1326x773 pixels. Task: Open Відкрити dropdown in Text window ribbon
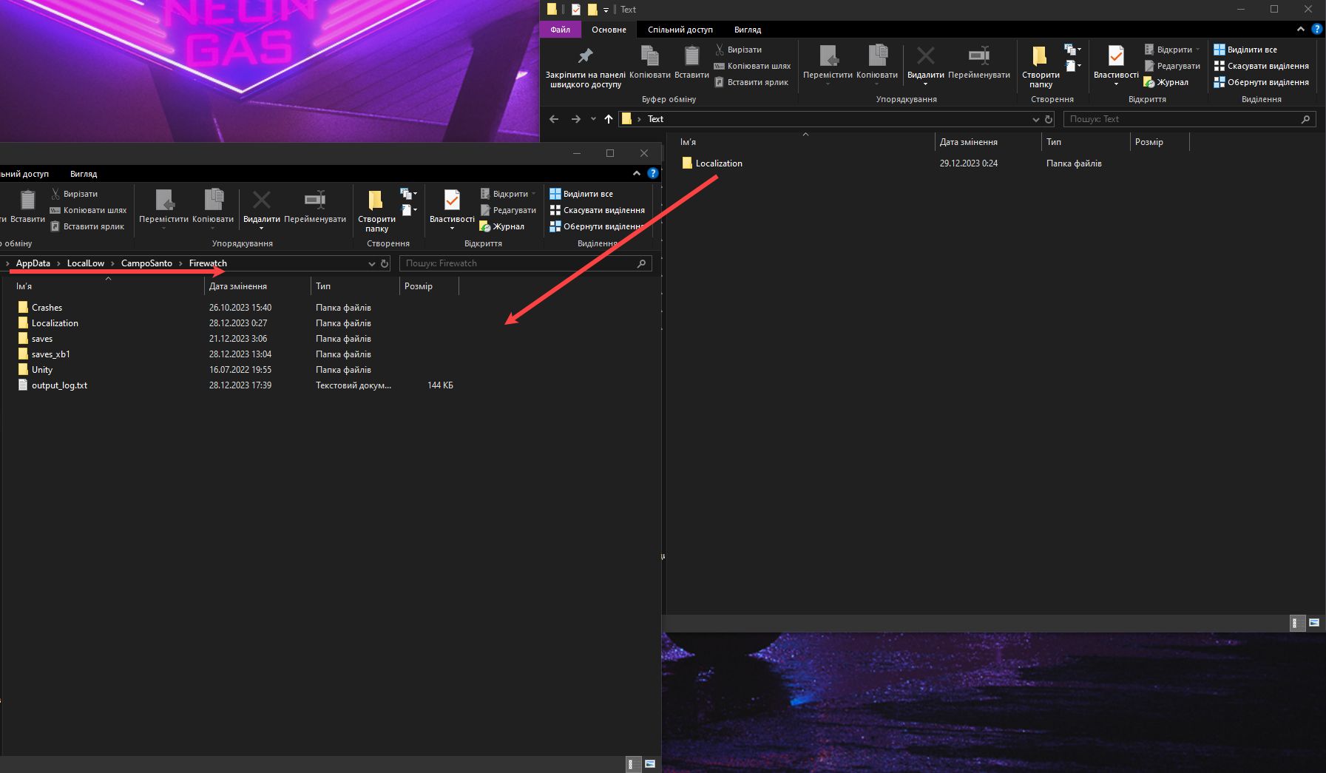coord(1172,50)
